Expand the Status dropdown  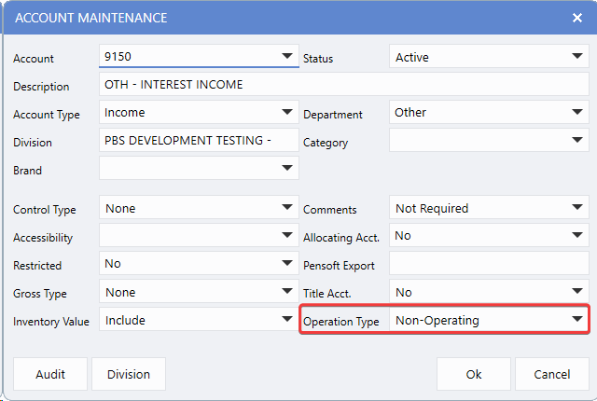point(577,57)
